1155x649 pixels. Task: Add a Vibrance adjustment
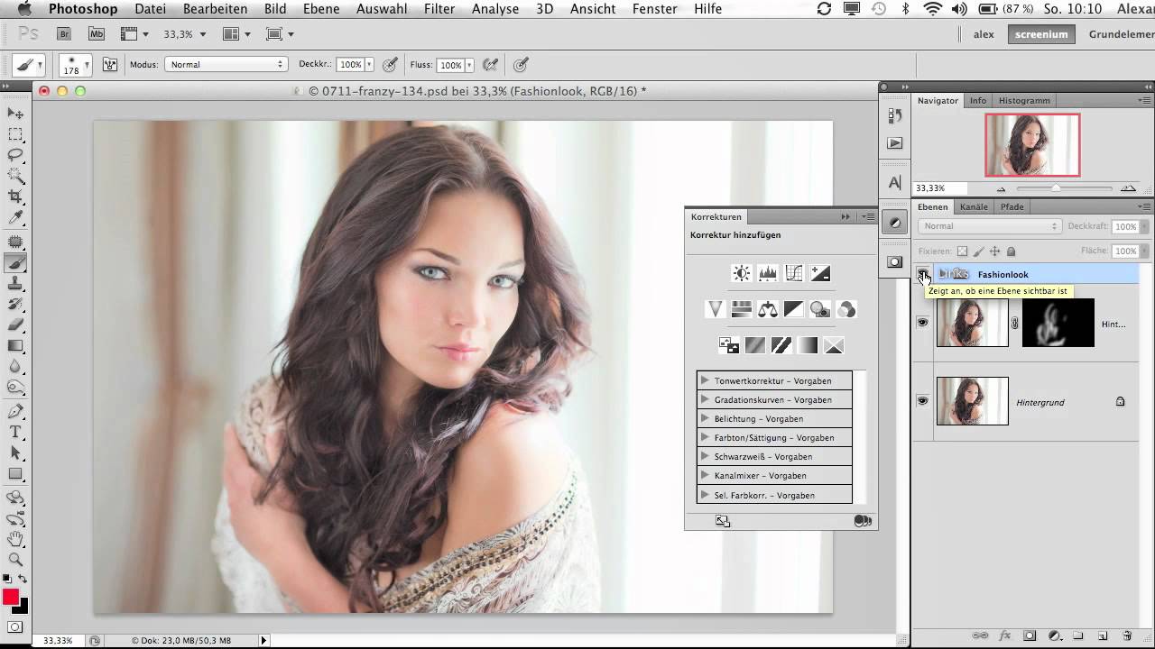pos(715,309)
